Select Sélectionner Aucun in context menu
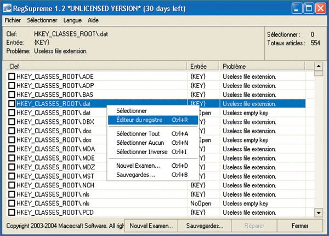Viewport: 329px width, 236px height. (140, 143)
